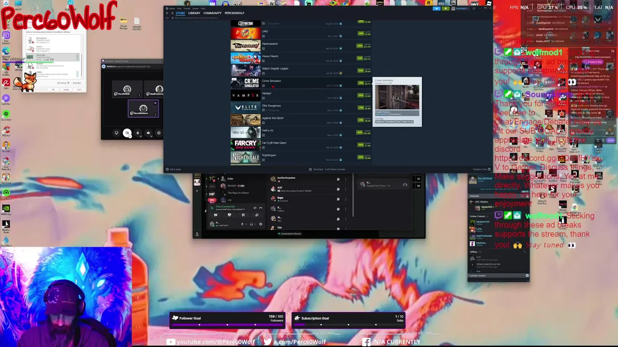Open the STORE tab in Steam
The image size is (618, 347).
pos(180,13)
